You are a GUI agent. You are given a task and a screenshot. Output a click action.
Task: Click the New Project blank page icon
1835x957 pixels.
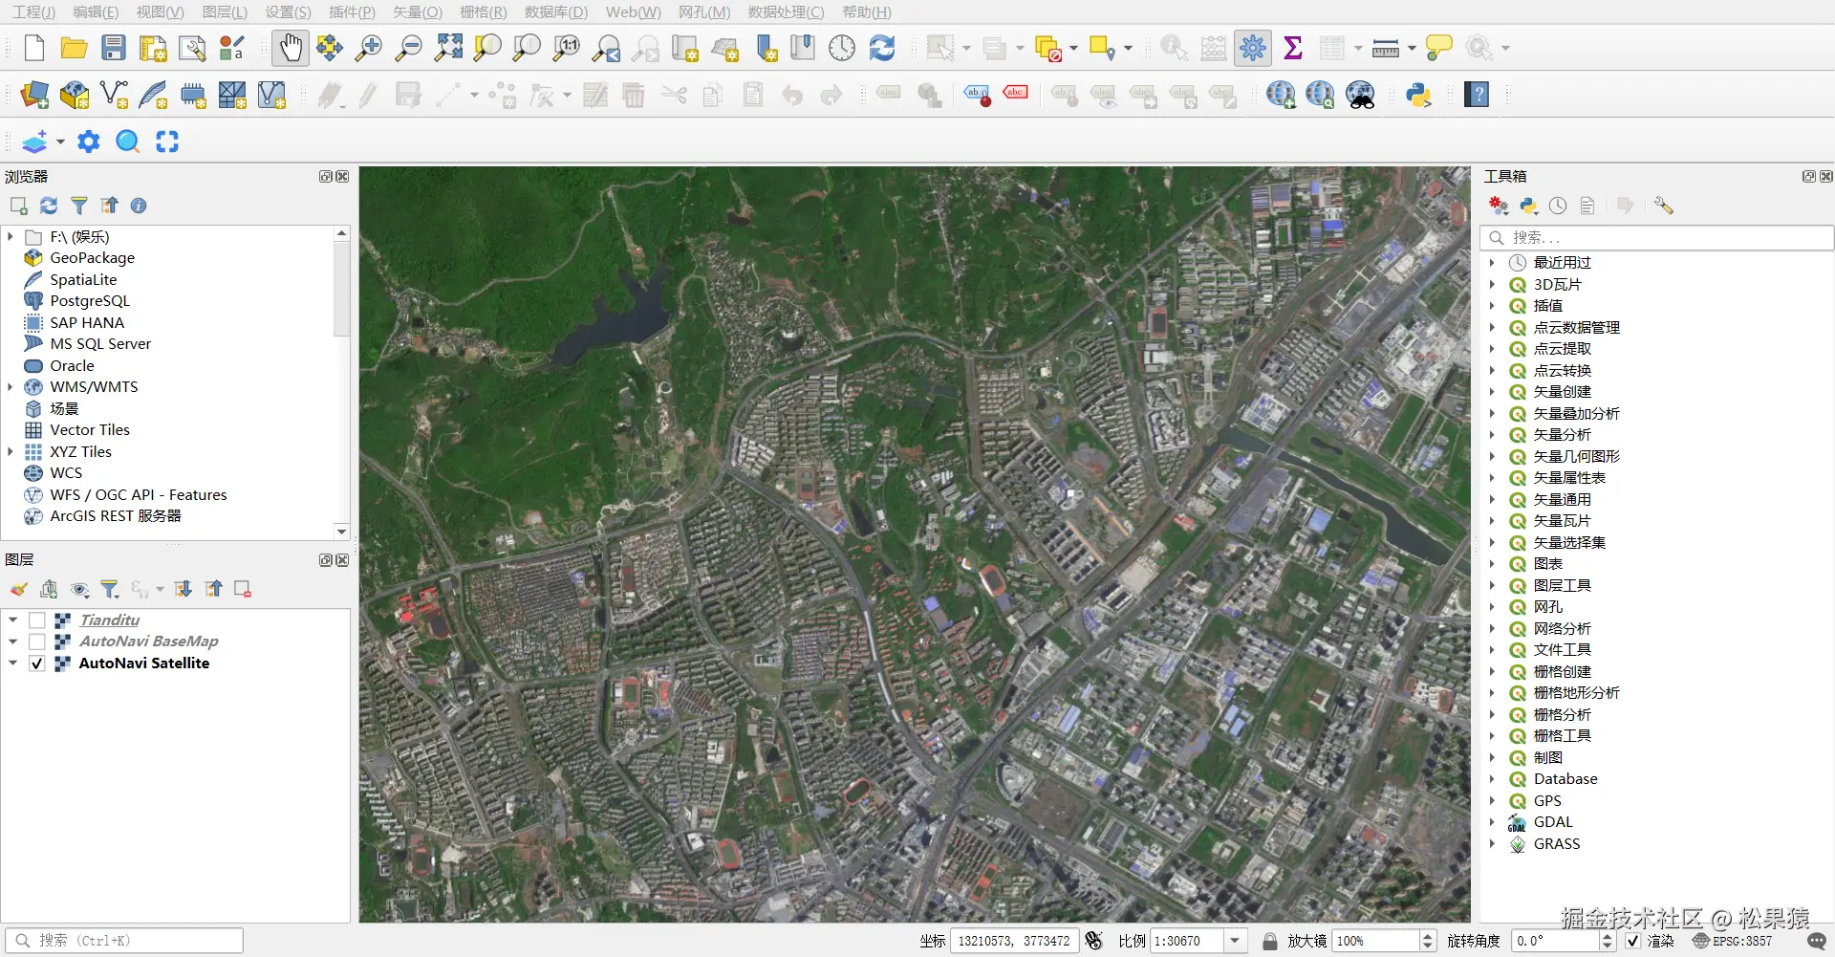(x=34, y=48)
